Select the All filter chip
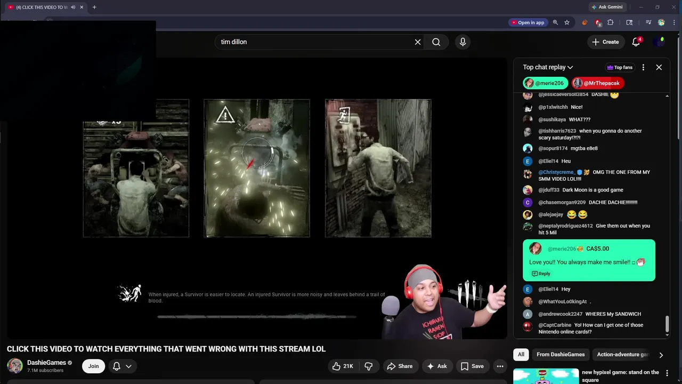Screen dimensions: 682x384 tap(521, 355)
